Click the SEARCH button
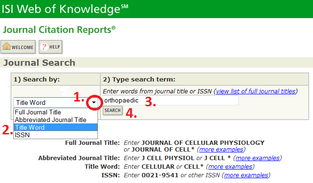 click(x=113, y=110)
